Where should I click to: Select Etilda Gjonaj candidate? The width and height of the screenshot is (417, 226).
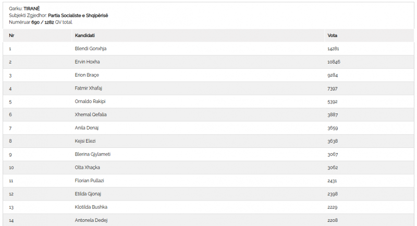(88, 194)
